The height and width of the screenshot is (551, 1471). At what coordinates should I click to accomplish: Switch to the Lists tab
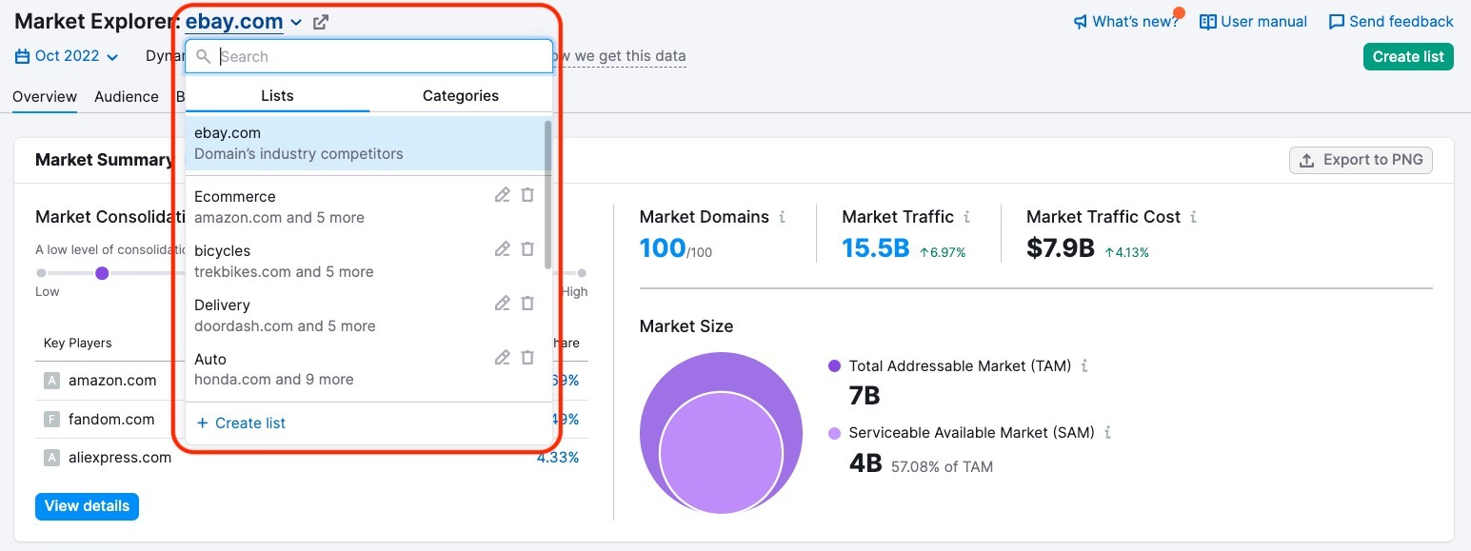(277, 95)
